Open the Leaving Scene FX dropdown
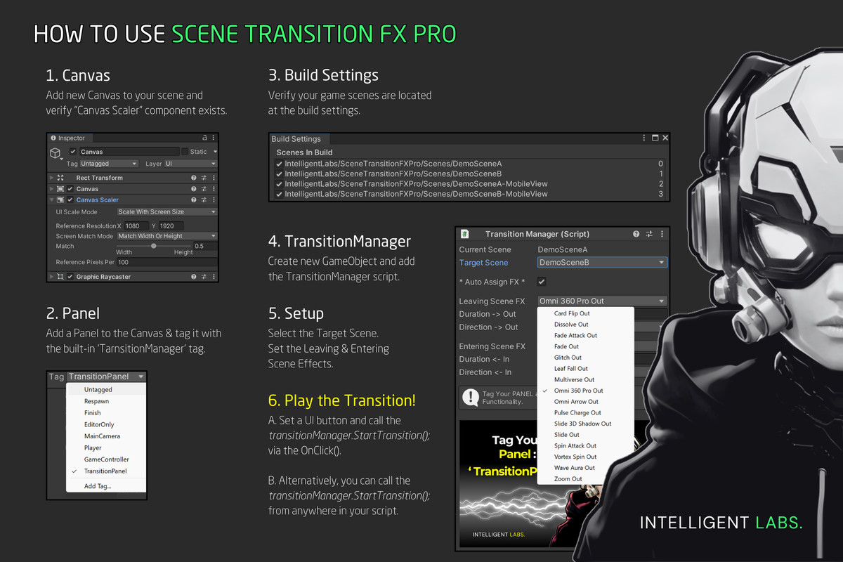The height and width of the screenshot is (562, 843). point(602,301)
